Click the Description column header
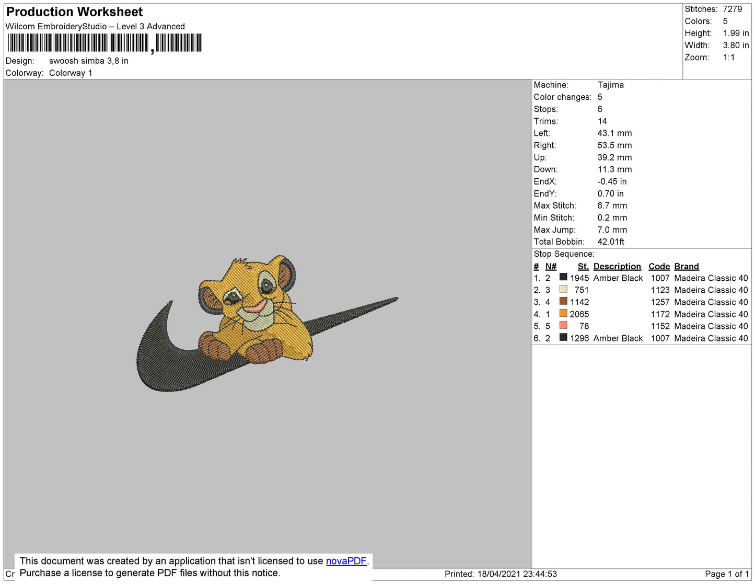This screenshot has width=755, height=584. coord(617,266)
